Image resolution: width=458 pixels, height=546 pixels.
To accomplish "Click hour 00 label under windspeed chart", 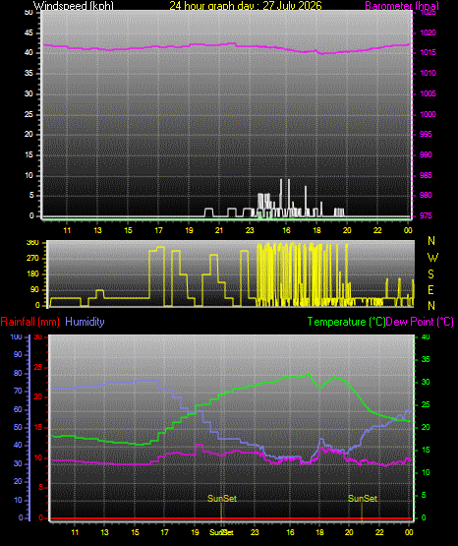I will point(408,230).
